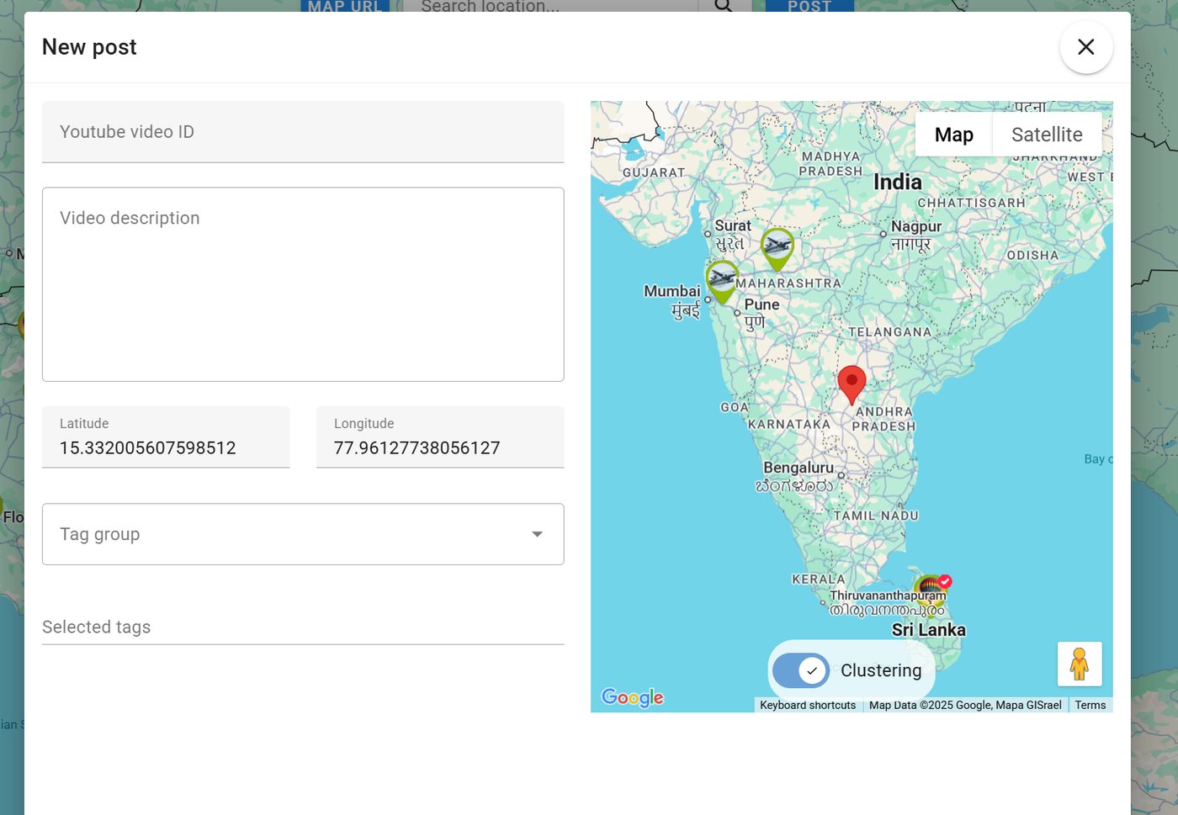The image size is (1178, 815).
Task: Click the Nagpur city label
Action: (x=916, y=226)
